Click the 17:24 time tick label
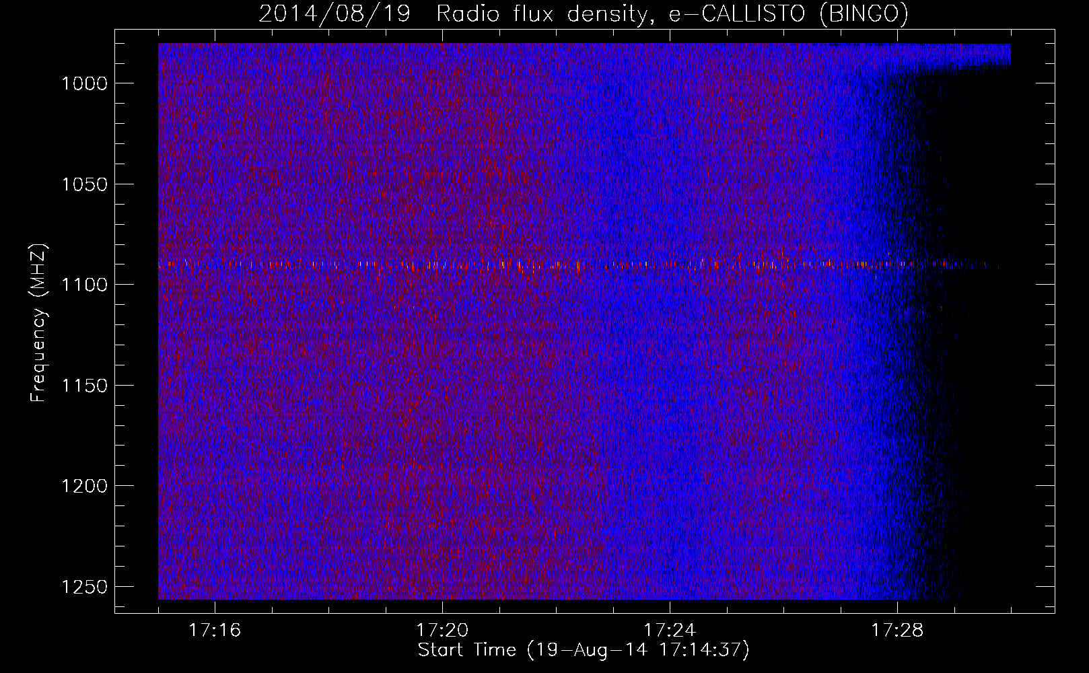The height and width of the screenshot is (673, 1089). (x=670, y=631)
